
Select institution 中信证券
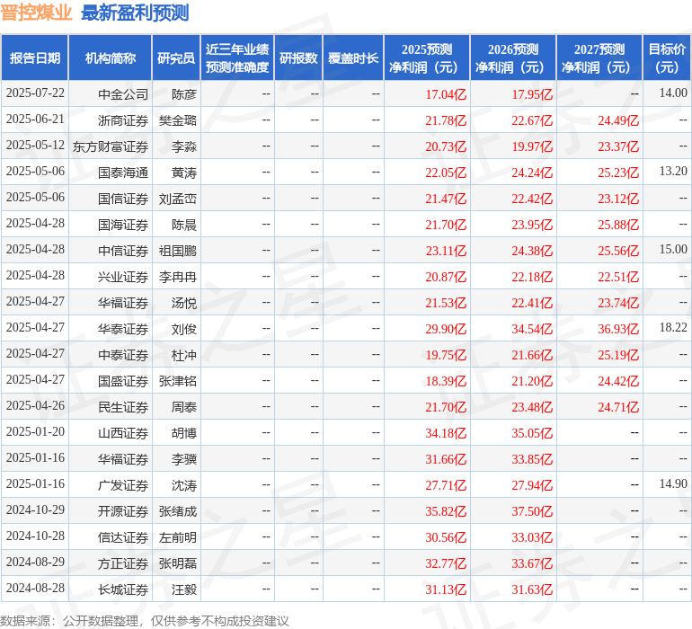click(123, 251)
